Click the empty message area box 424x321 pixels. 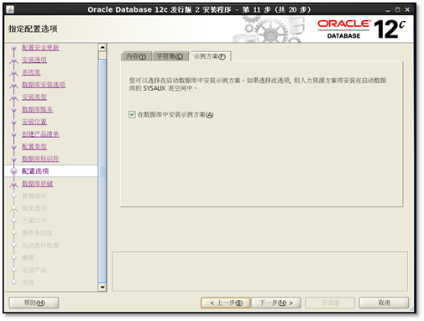[x=260, y=271]
